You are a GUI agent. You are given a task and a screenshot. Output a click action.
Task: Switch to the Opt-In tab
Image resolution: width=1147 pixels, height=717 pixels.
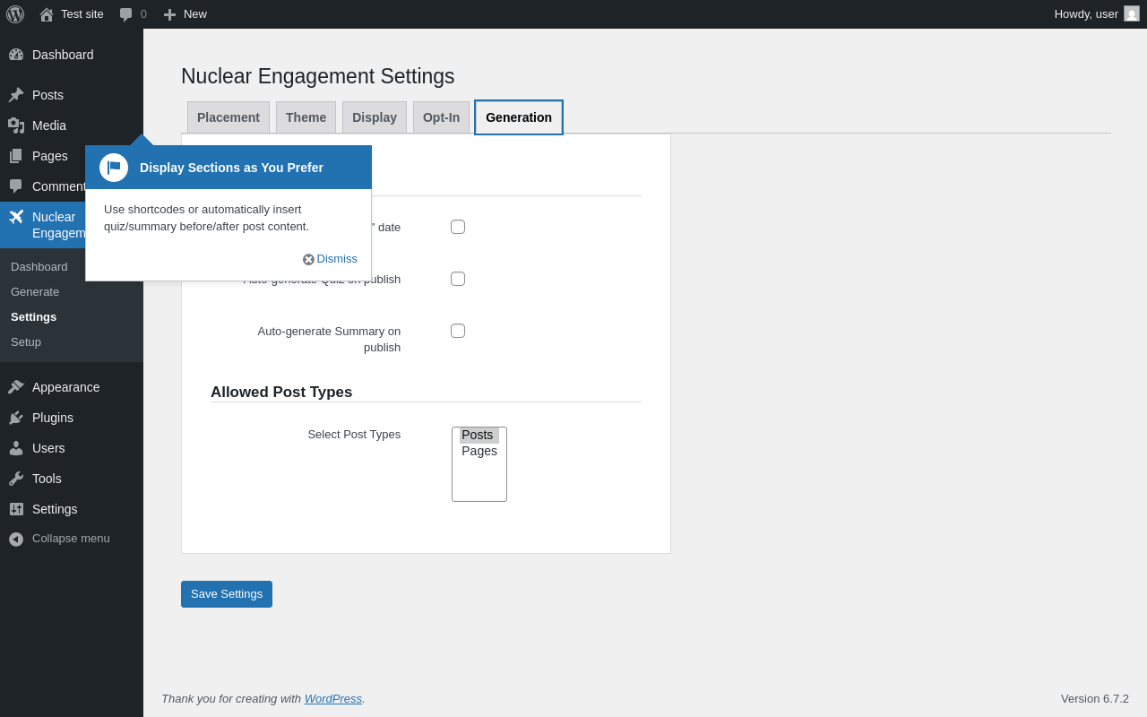441,117
